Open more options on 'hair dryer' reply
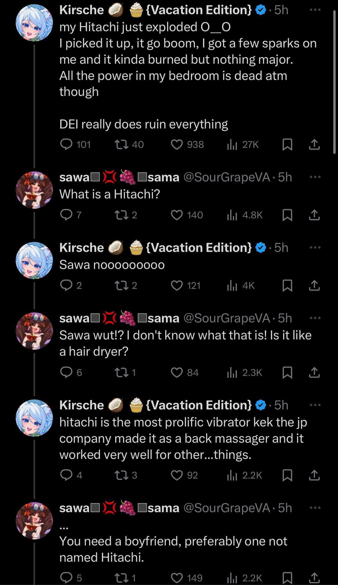Screen dimensions: 338x585 click(x=315, y=318)
